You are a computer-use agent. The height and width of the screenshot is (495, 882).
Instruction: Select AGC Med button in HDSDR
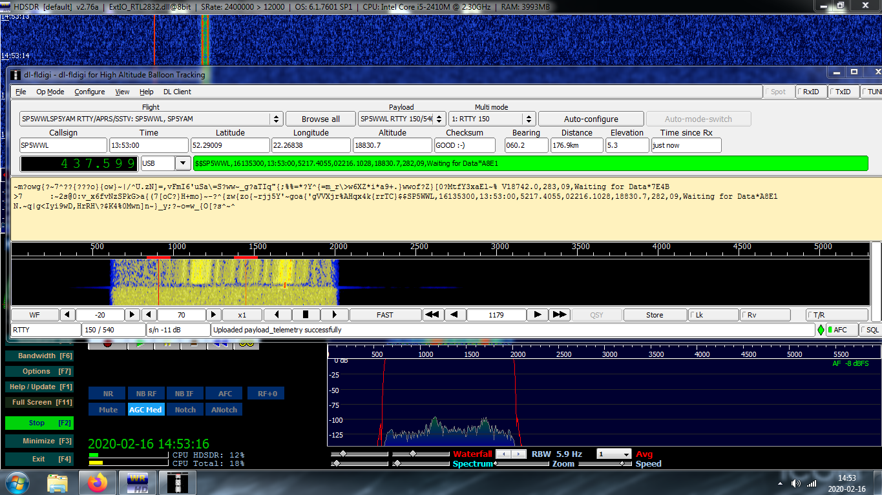pos(145,409)
